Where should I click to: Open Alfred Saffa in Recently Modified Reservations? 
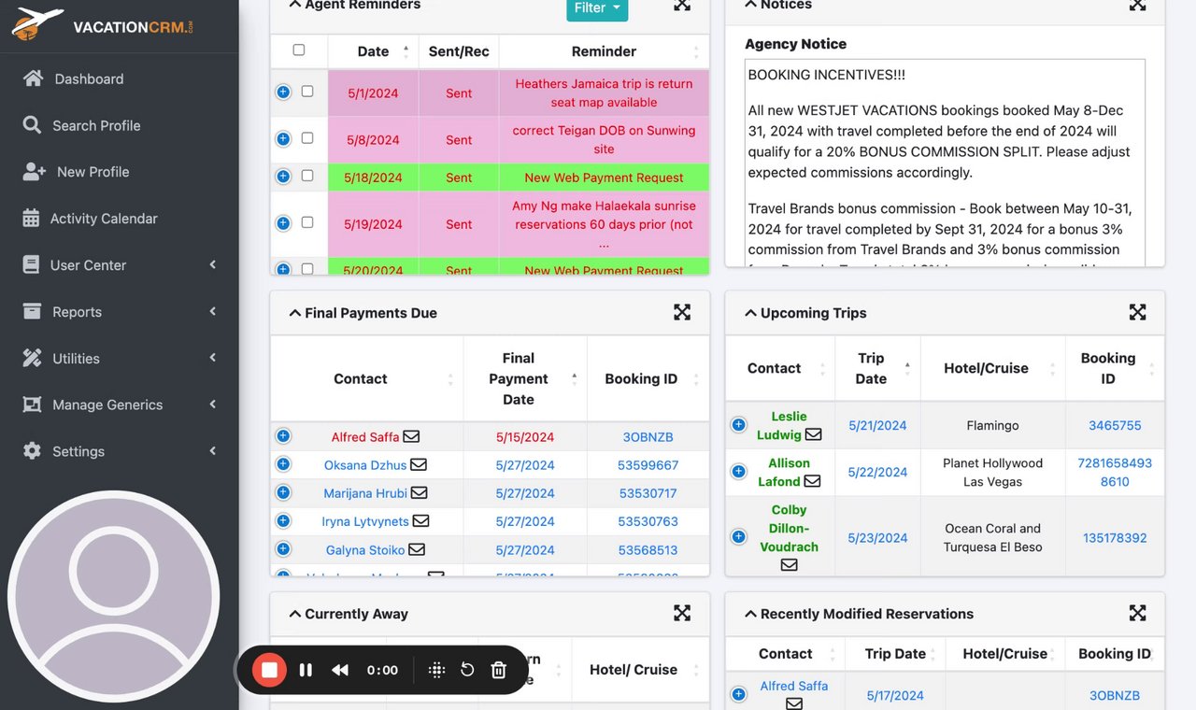coord(794,686)
